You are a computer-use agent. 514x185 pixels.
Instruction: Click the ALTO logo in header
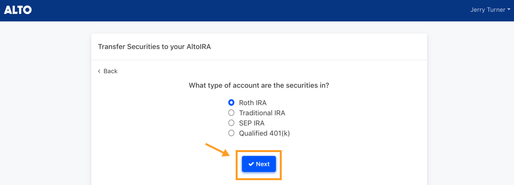(x=18, y=10)
